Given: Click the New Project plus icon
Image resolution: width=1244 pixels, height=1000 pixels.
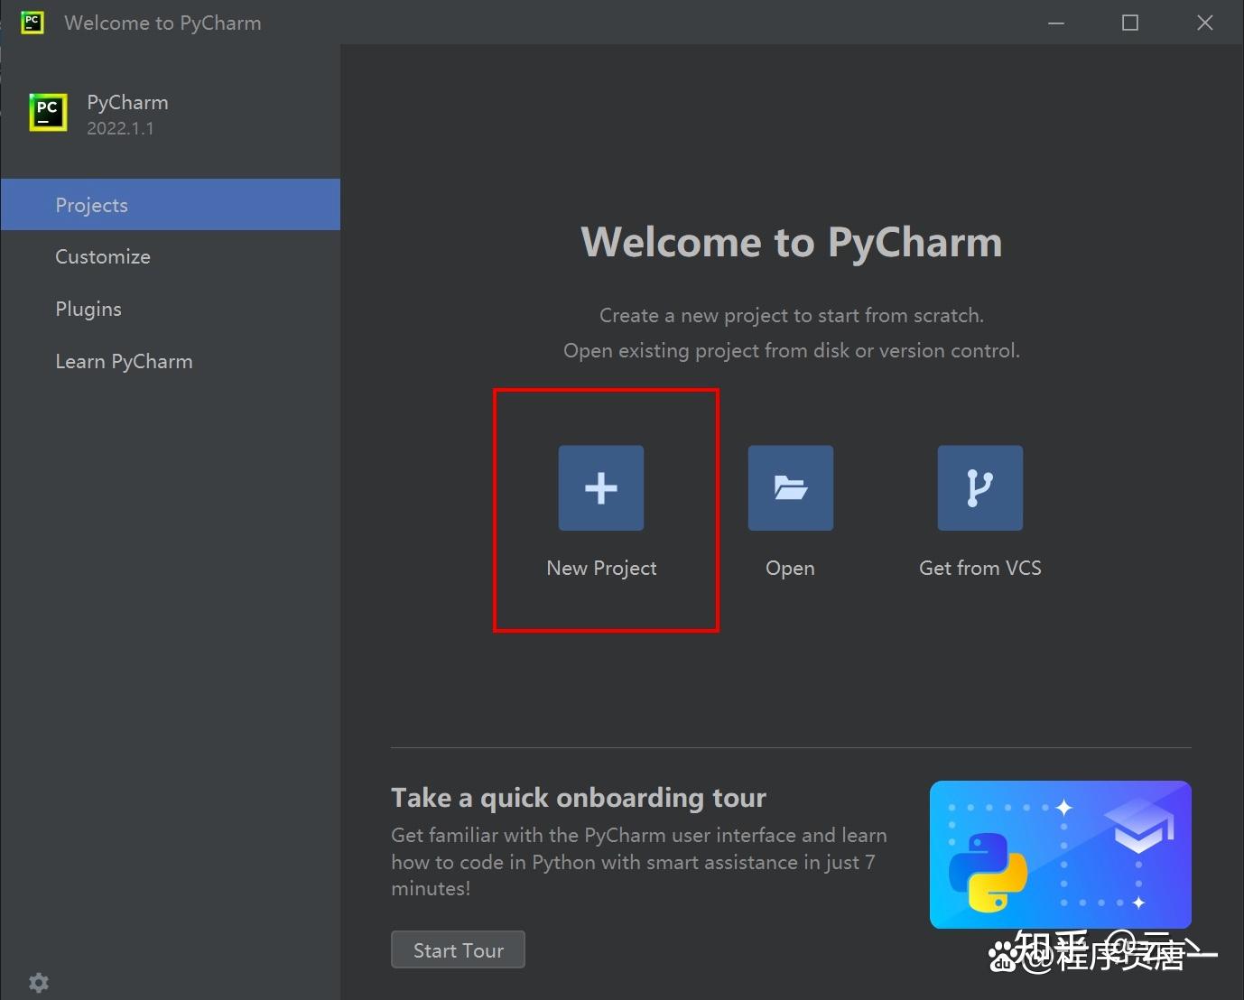Looking at the screenshot, I should pyautogui.click(x=600, y=487).
